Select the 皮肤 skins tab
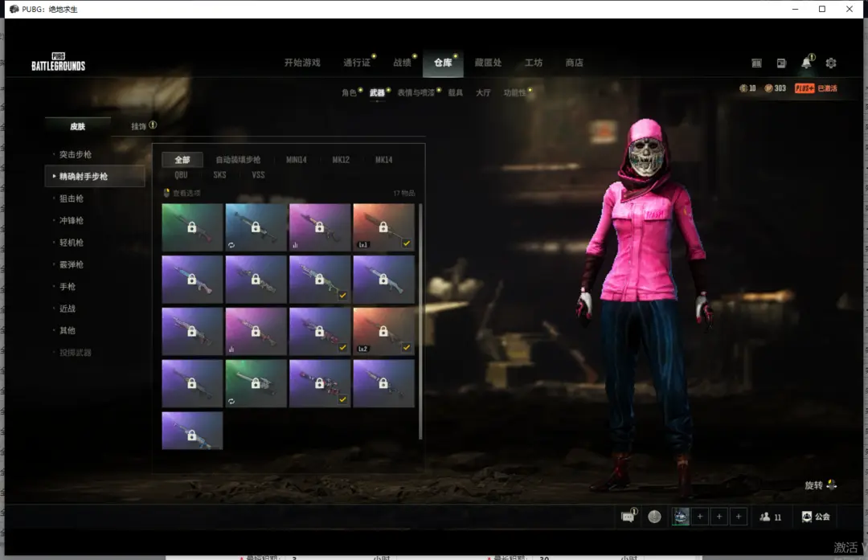The image size is (868, 560). [77, 126]
